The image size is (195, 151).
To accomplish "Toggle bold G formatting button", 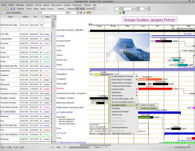I will pos(81,13).
